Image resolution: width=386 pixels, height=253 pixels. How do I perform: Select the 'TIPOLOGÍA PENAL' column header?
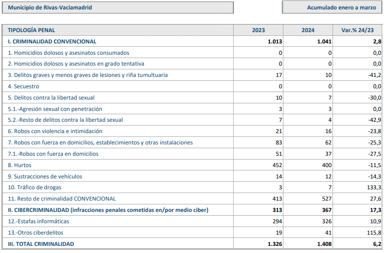click(x=31, y=30)
